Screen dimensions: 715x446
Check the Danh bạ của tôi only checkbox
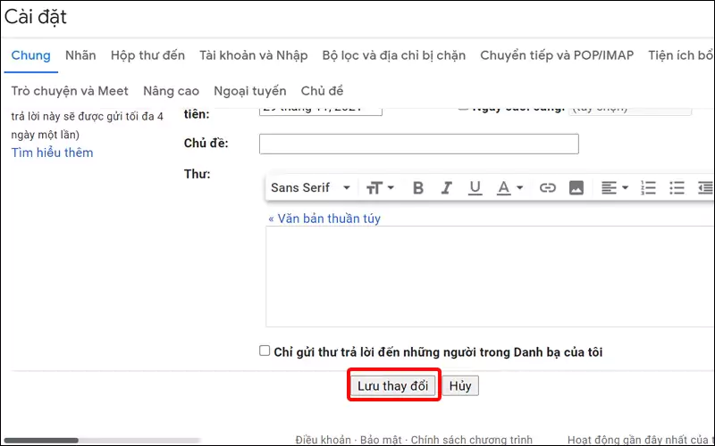pos(265,351)
